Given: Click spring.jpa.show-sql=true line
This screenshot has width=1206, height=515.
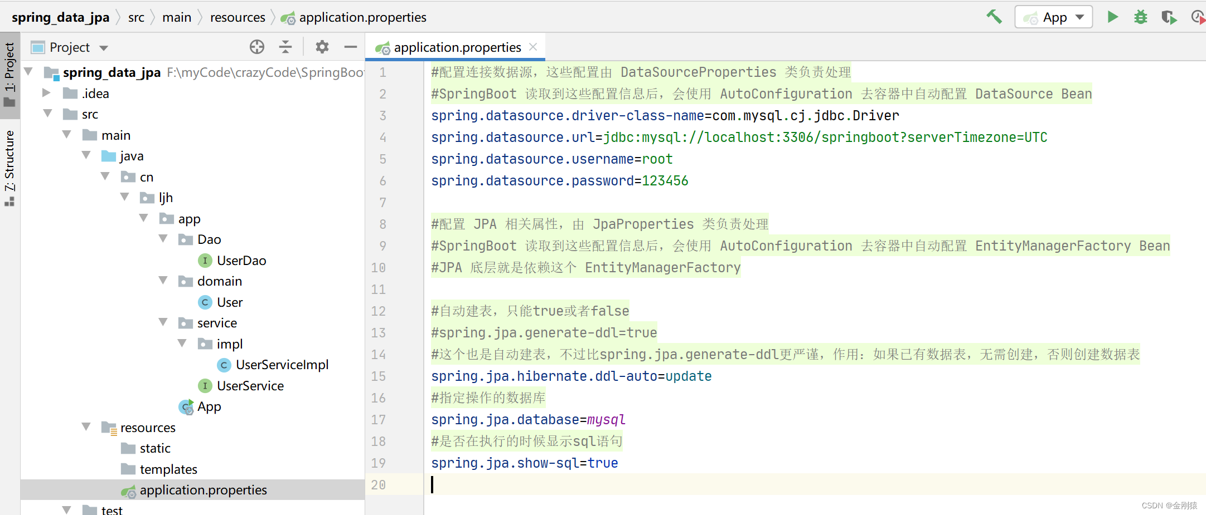Looking at the screenshot, I should coord(525,463).
